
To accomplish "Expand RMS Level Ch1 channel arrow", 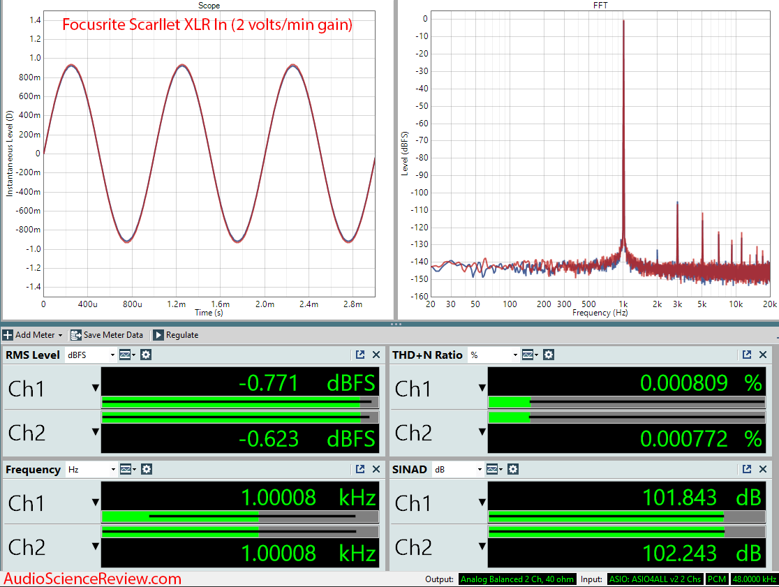I will coord(96,388).
